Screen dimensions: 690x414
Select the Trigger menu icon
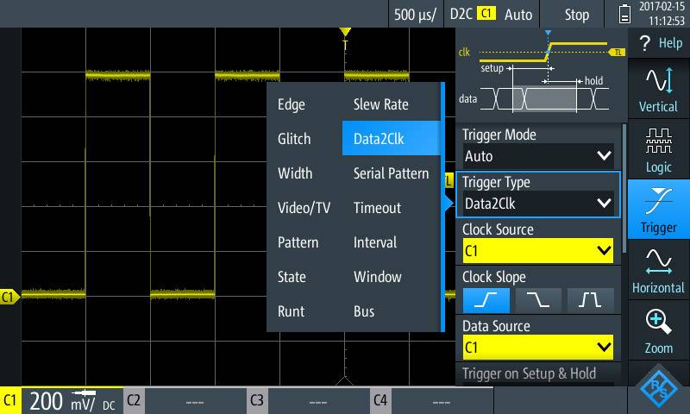[x=658, y=210]
